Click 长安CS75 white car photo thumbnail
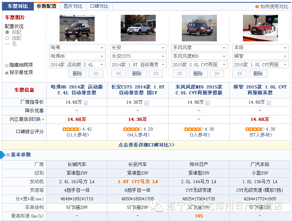The width and height of the screenshot is (292, 221). (138, 28)
